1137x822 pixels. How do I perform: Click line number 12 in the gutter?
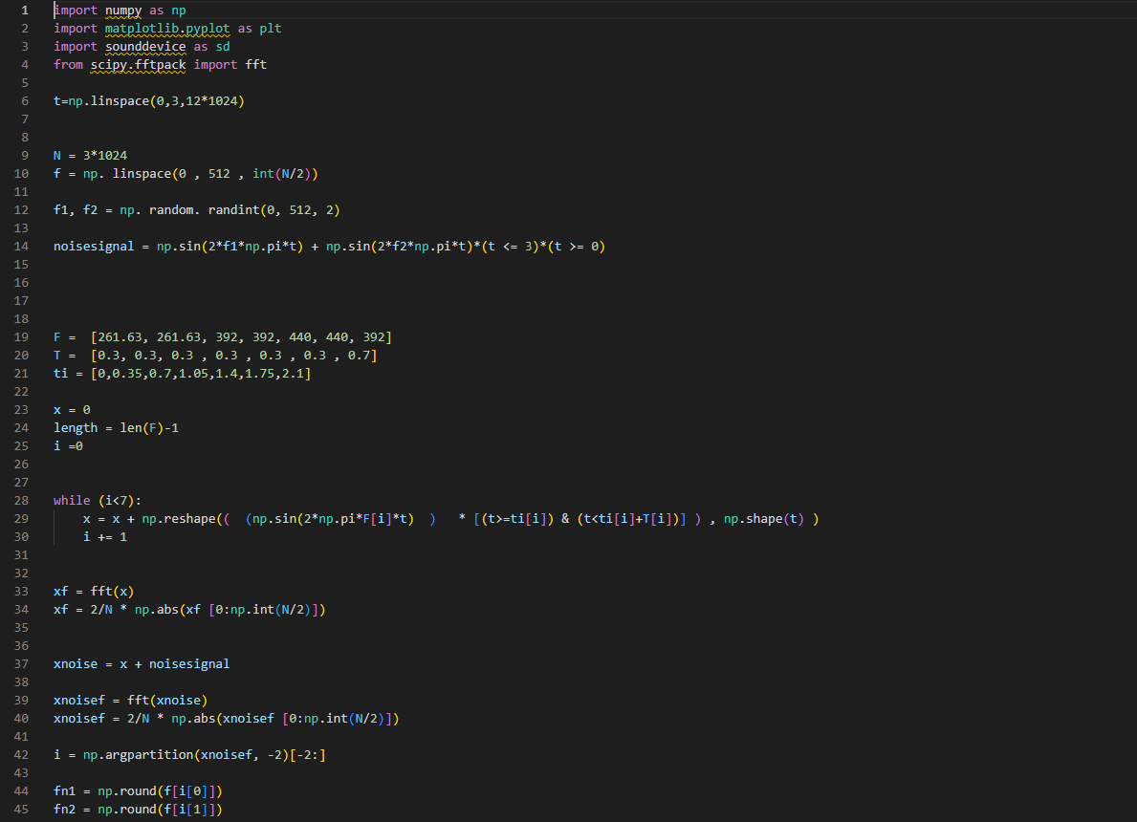click(21, 209)
